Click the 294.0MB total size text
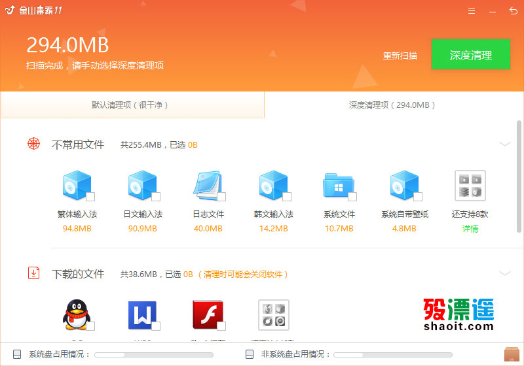The image size is (524, 366). 67,45
